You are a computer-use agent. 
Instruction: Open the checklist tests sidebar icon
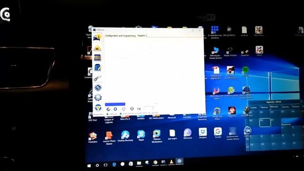pos(97,67)
